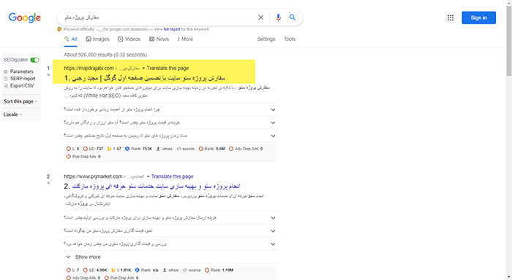Image resolution: width=512 pixels, height=280 pixels.
Task: Open search Tools
Action: 290,39
